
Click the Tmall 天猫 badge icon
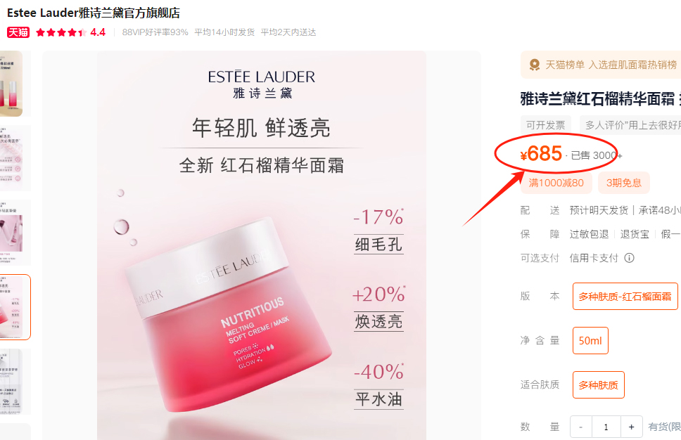[18, 32]
